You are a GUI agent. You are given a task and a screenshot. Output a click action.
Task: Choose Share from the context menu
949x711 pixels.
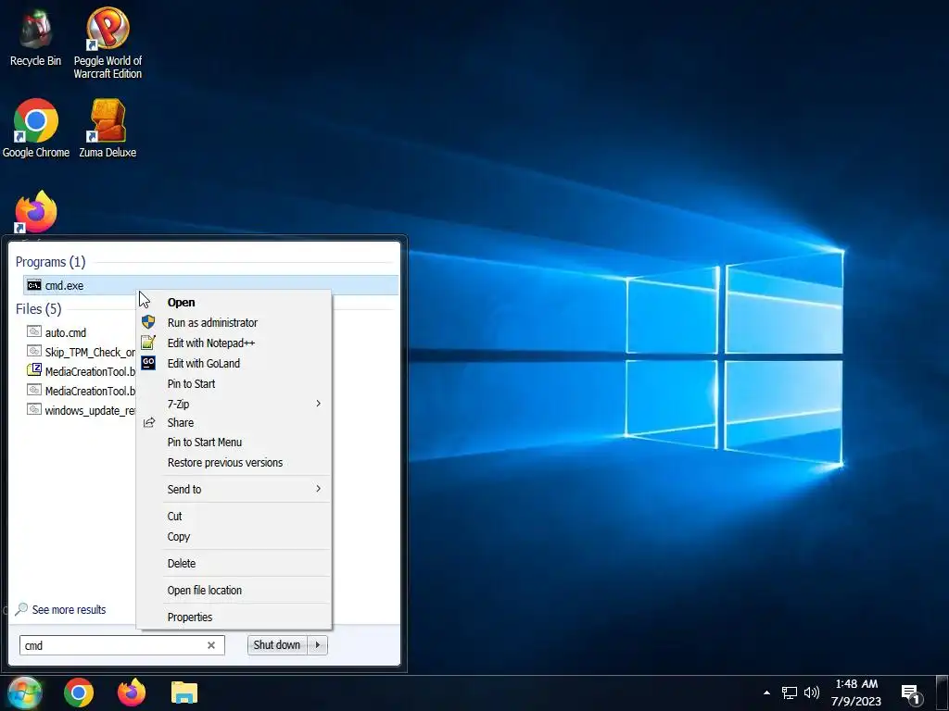pyautogui.click(x=234, y=422)
